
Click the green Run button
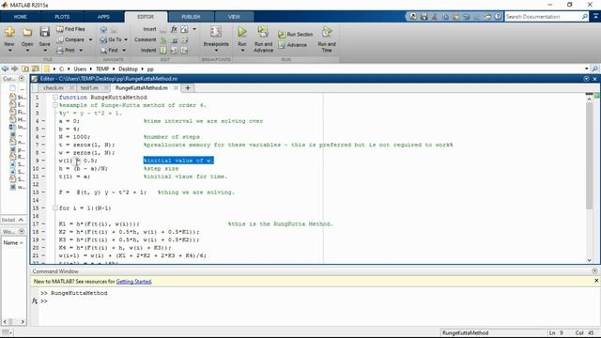pyautogui.click(x=242, y=32)
